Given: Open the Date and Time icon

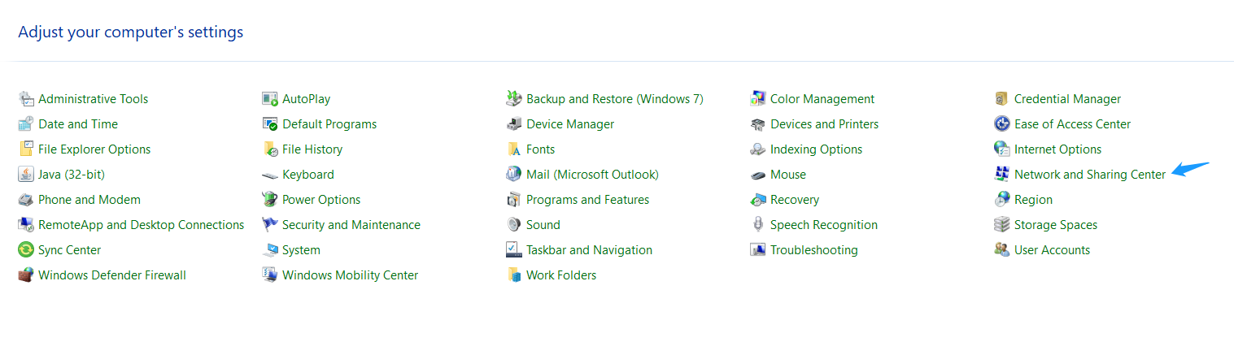Looking at the screenshot, I should pyautogui.click(x=25, y=124).
